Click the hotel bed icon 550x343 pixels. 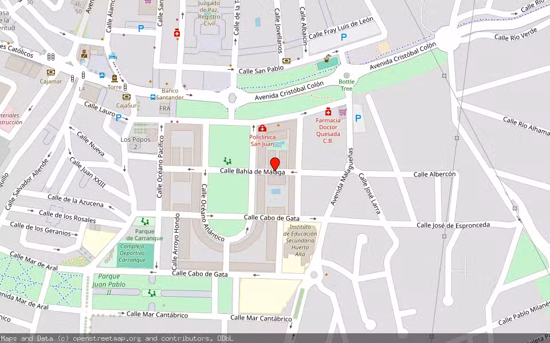point(113,57)
